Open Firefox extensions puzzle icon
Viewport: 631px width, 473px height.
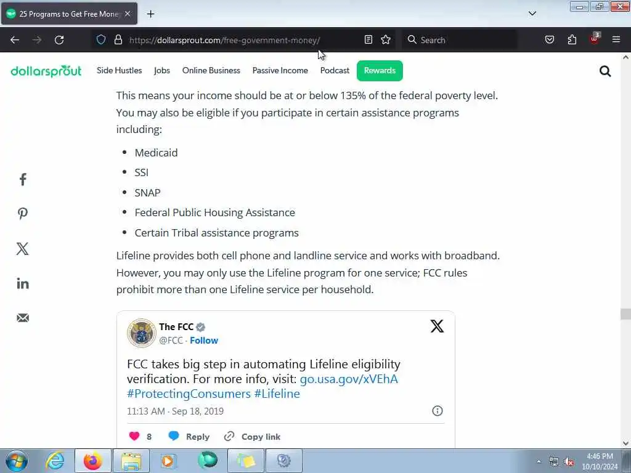[x=571, y=40]
